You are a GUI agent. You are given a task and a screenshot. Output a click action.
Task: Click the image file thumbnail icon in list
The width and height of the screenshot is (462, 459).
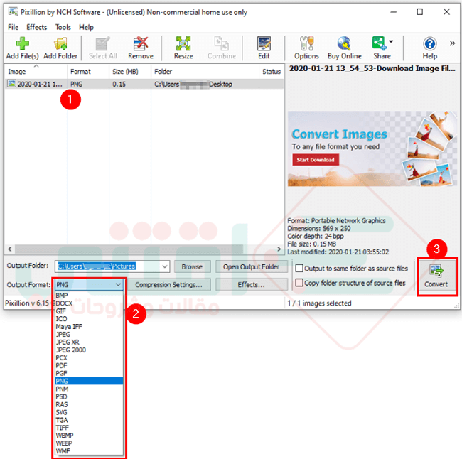coord(11,84)
